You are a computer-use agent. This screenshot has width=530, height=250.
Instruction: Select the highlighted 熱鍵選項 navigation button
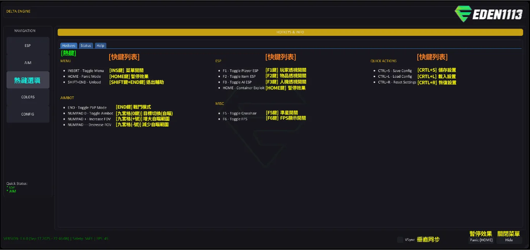coord(28,80)
